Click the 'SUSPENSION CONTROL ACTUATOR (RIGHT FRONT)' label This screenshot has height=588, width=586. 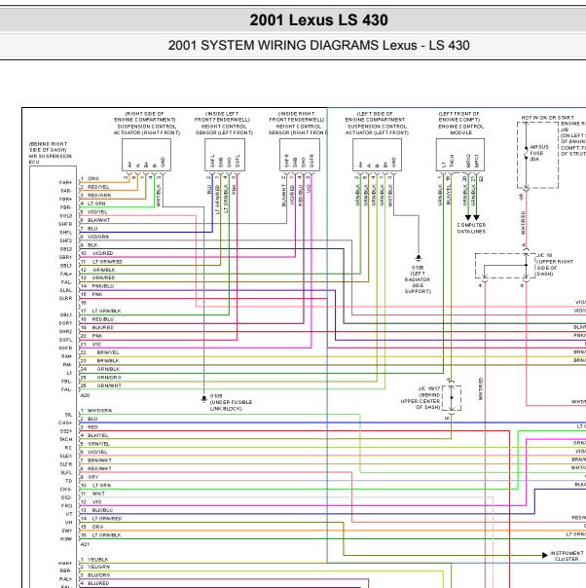[x=147, y=129]
